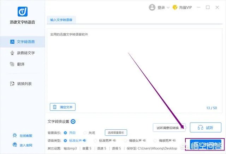Preview 情感男声 with speaker icon

point(174,141)
